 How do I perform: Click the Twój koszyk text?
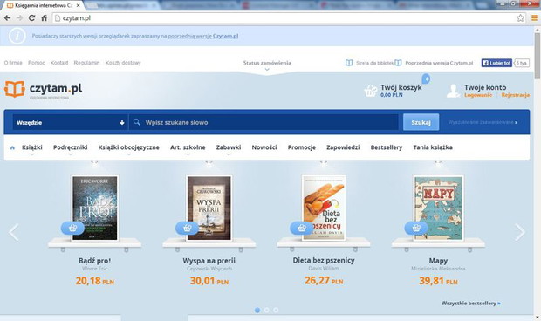pyautogui.click(x=401, y=87)
